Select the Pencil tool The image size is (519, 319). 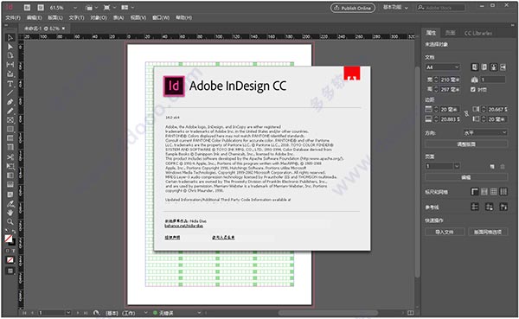[x=10, y=111]
